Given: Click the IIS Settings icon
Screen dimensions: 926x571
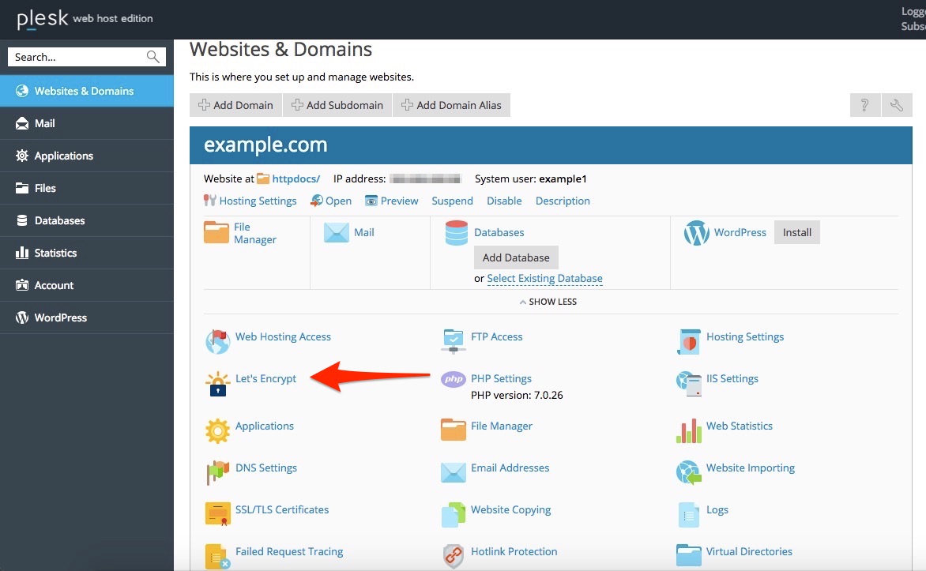Looking at the screenshot, I should pos(689,384).
